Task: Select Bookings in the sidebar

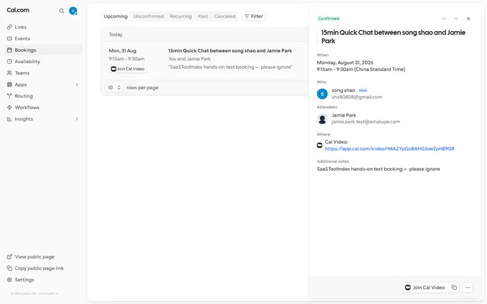Action: pos(43,50)
